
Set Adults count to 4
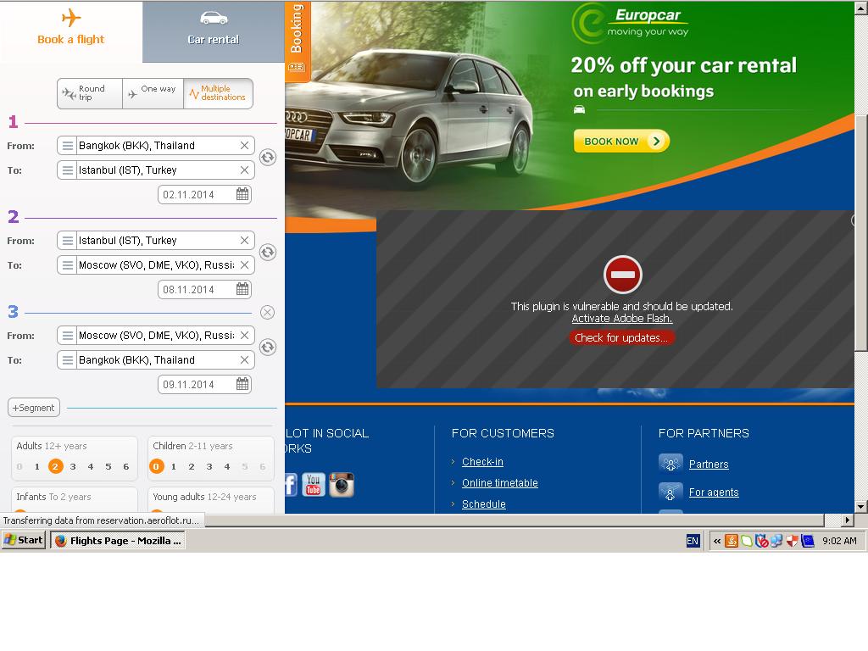pyautogui.click(x=90, y=467)
